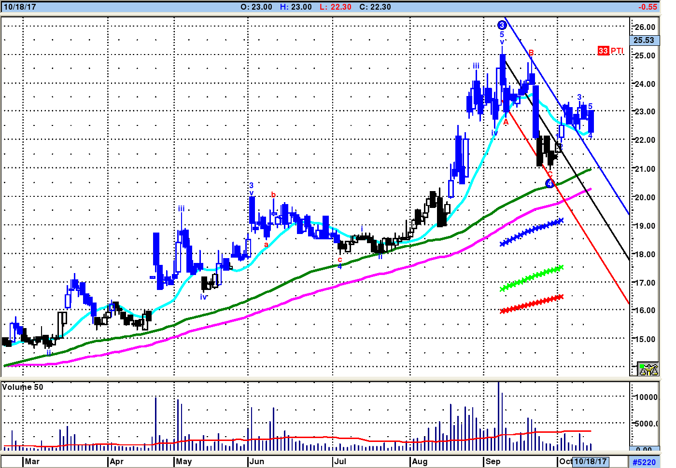Image resolution: width=676 pixels, height=468 pixels.
Task: Click the 15.00 price axis label
Action: pyautogui.click(x=645, y=339)
